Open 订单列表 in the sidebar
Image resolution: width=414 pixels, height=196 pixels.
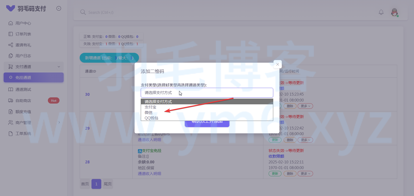(34, 34)
